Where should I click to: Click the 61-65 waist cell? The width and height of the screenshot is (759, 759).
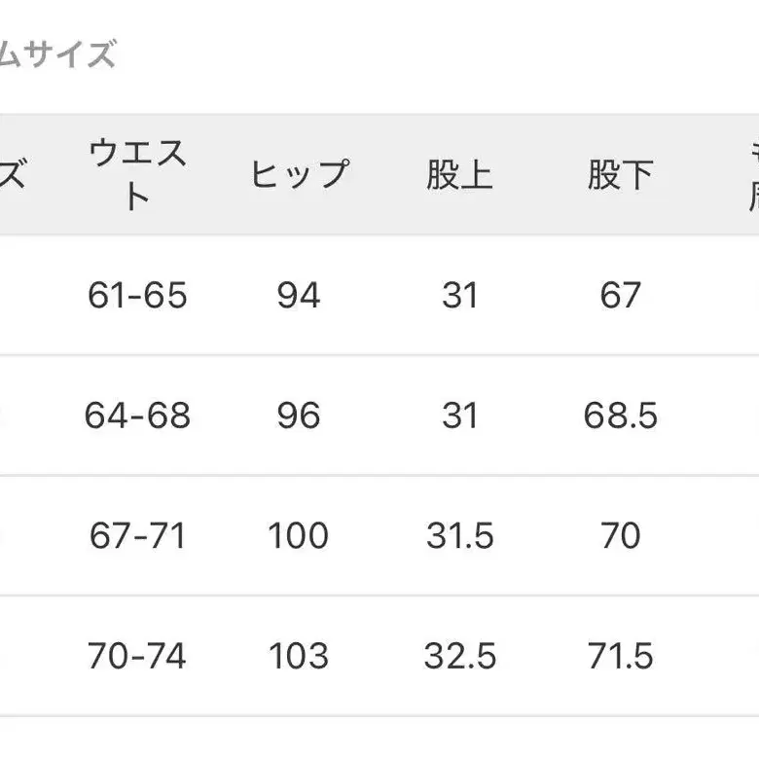pos(137,295)
